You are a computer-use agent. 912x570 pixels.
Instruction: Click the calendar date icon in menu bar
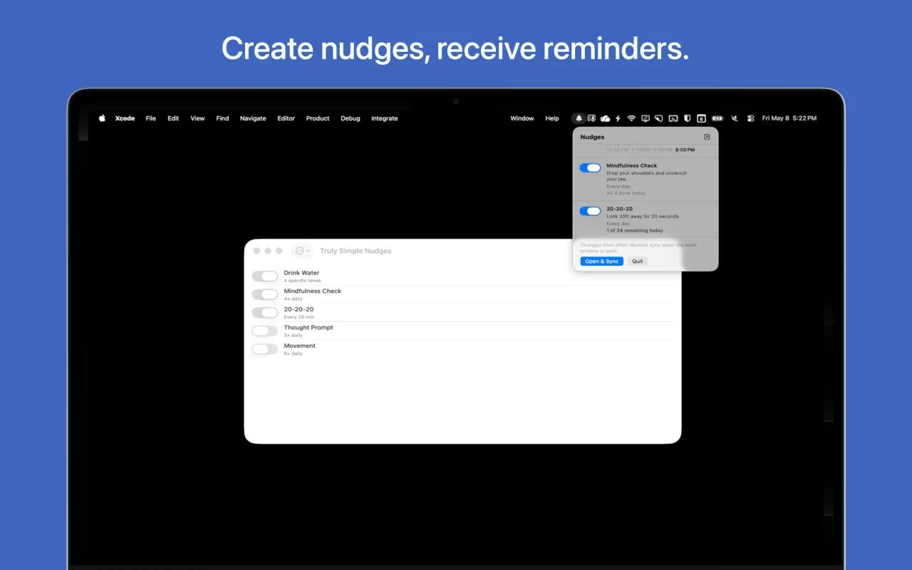pyautogui.click(x=701, y=118)
